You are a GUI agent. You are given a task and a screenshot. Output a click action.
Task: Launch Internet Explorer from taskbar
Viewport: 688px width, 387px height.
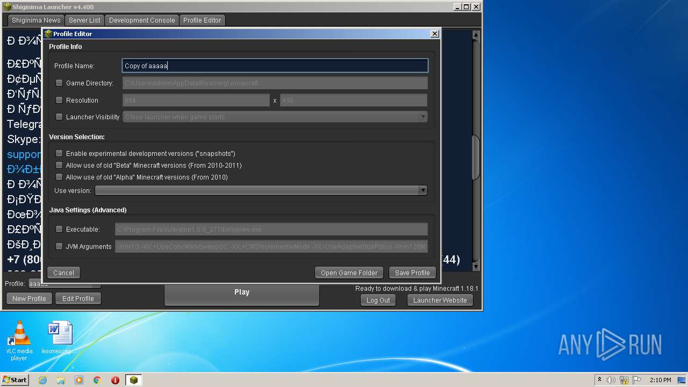tap(42, 380)
